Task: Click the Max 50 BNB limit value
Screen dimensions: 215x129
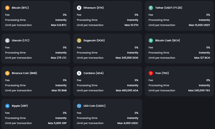Action: point(59,90)
